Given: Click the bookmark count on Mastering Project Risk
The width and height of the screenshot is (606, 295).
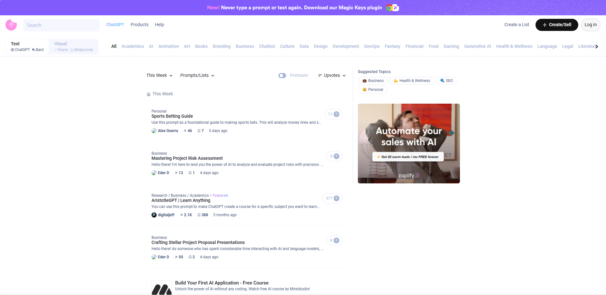Looking at the screenshot, I should tap(192, 173).
